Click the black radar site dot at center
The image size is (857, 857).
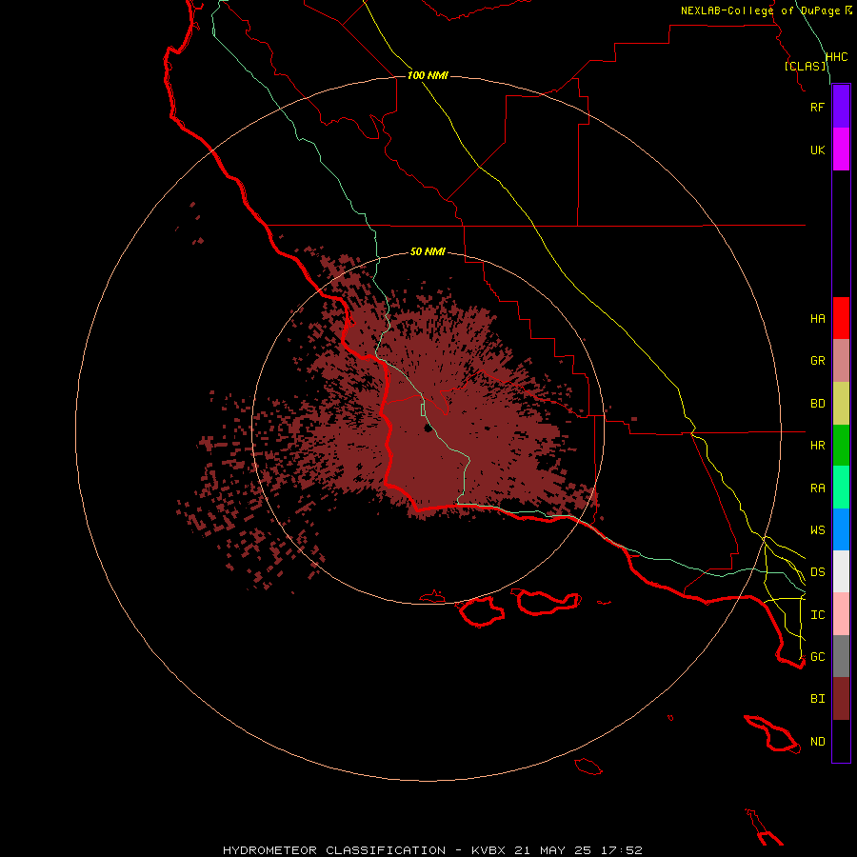pos(428,428)
